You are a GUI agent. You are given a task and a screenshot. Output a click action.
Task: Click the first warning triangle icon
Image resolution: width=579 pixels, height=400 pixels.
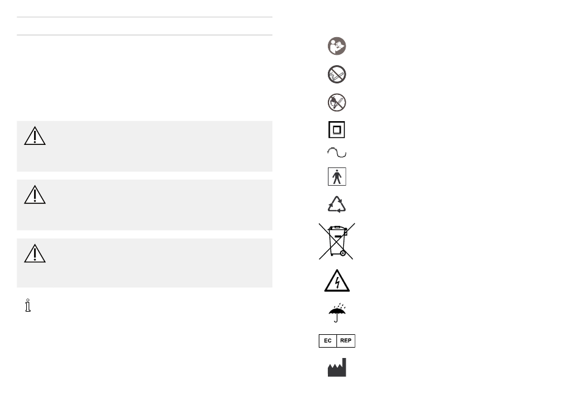35,136
